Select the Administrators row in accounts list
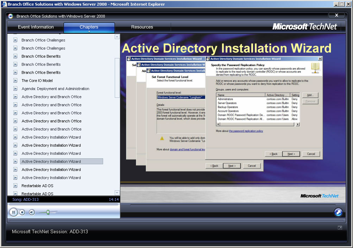Screen dimensions: 353x248 [x=258, y=99]
